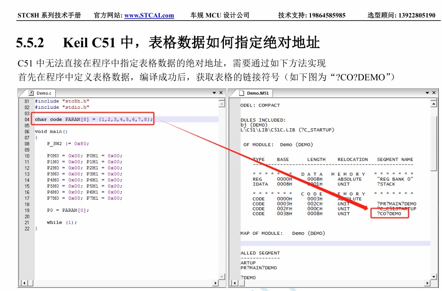
Task: Click the LENGTH column header
Action: [316, 160]
